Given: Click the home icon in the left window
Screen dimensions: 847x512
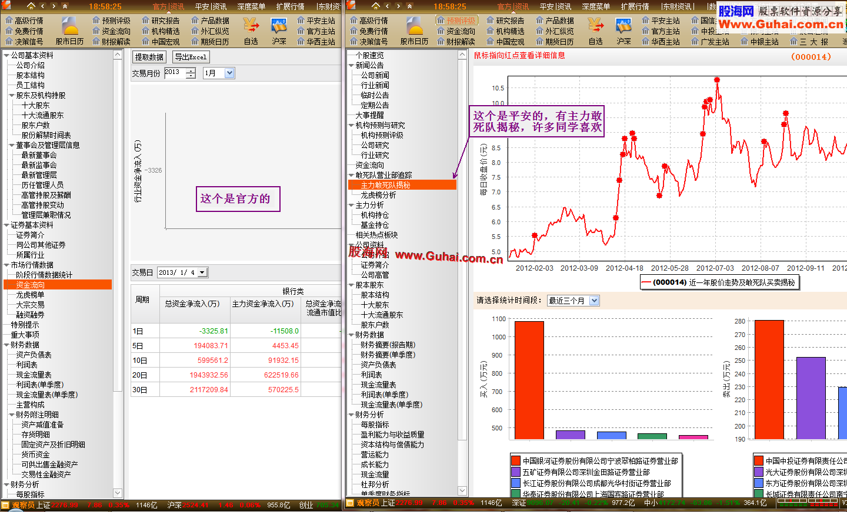Looking at the screenshot, I should pyautogui.click(x=31, y=6).
